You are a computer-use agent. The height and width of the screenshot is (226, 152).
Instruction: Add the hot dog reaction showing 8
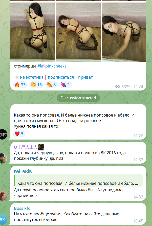tap(52, 85)
